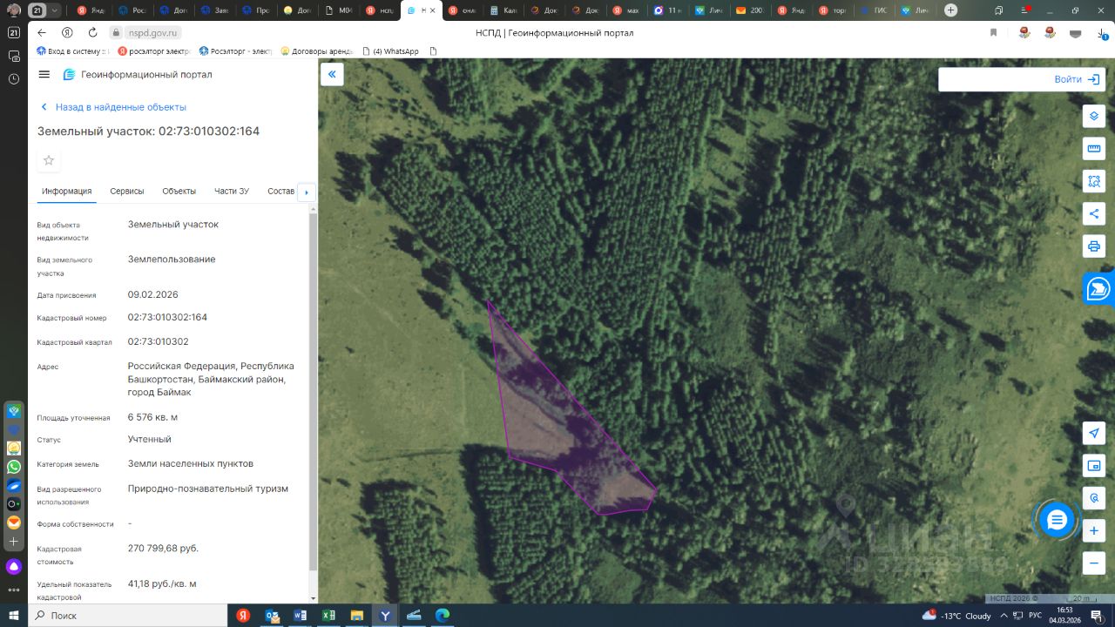Add parcel to favorites star
Image resolution: width=1115 pixels, height=627 pixels.
tap(49, 160)
